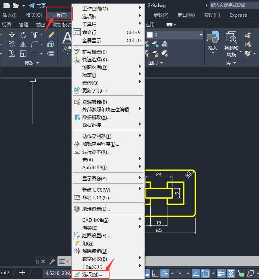Switch to the 管理 ribbon tab
The width and height of the screenshot is (259, 280).
tap(24, 25)
